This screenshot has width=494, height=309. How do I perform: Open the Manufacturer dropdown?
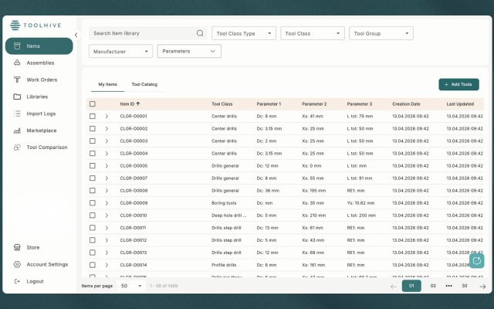click(120, 51)
